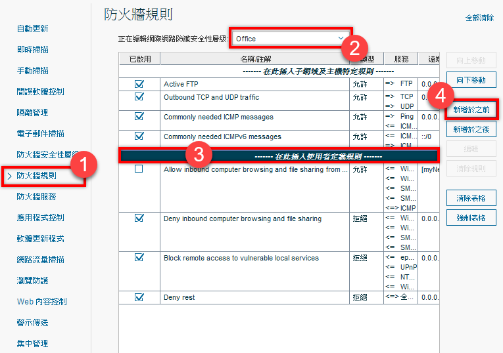
Task: Open Web 內容控制 in sidebar
Action: click(x=41, y=301)
